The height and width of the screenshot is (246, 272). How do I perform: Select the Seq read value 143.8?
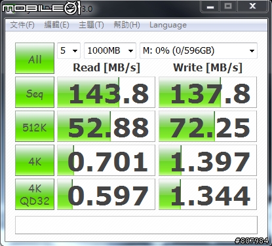pyautogui.click(x=106, y=92)
